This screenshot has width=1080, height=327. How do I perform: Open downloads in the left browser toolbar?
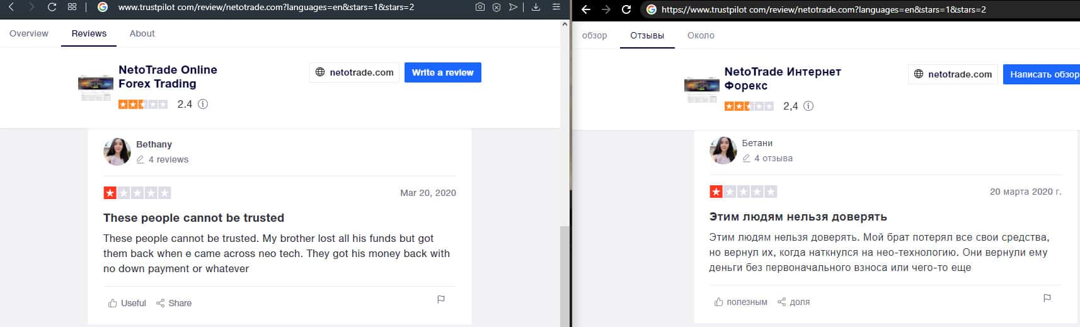point(536,7)
